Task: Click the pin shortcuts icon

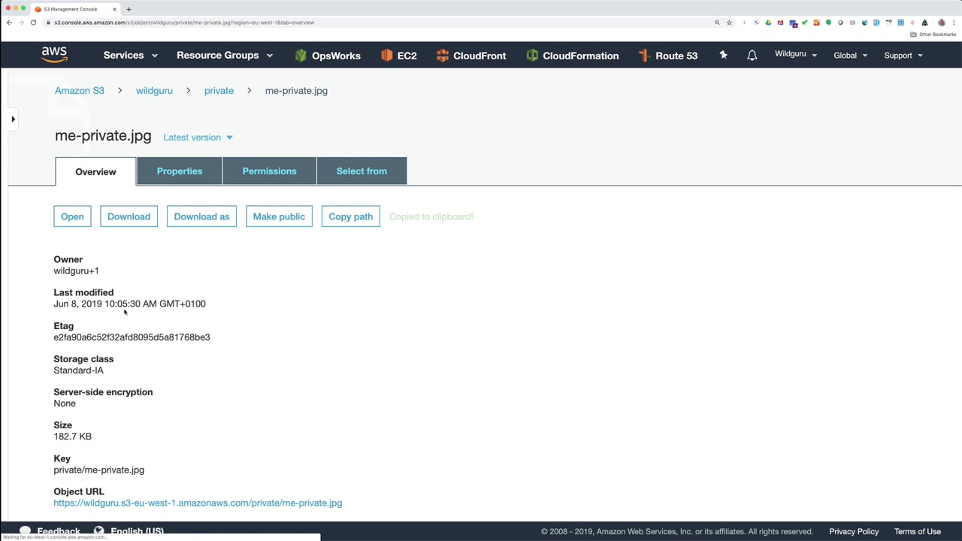Action: pyautogui.click(x=723, y=55)
